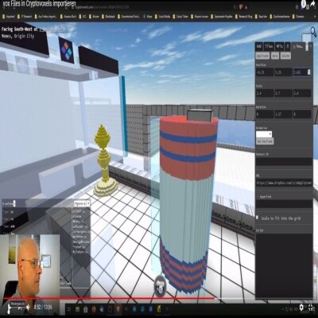The height and width of the screenshot is (318, 318).
Task: Click the video progress bar
Action: coord(159,298)
